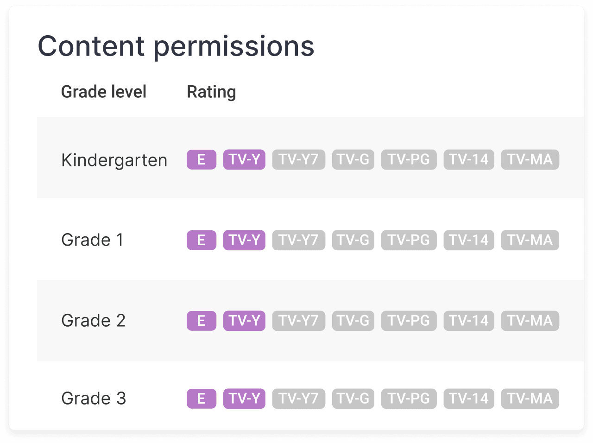Disable the E rating for Kindergarten
The height and width of the screenshot is (443, 593).
(201, 159)
